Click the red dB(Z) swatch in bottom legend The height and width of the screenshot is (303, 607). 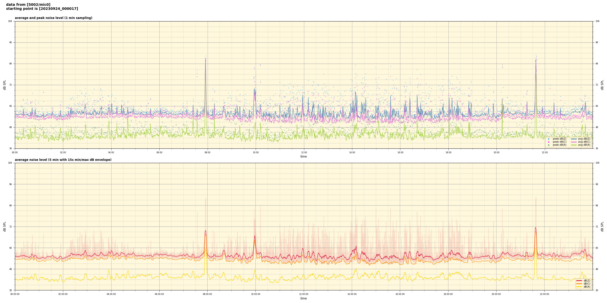(579, 281)
